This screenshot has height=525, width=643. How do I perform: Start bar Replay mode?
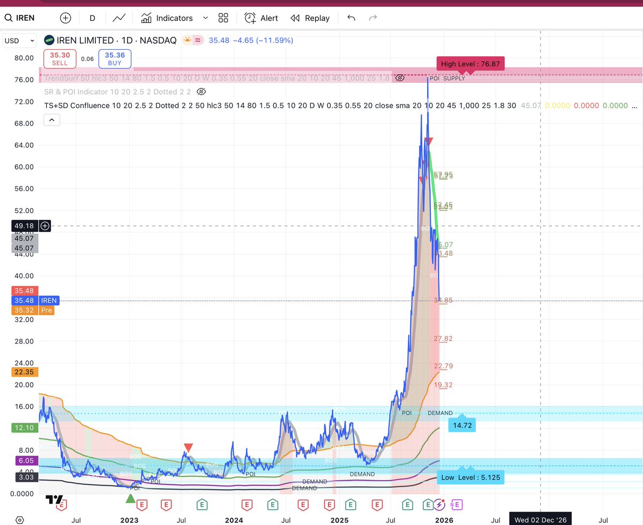310,18
